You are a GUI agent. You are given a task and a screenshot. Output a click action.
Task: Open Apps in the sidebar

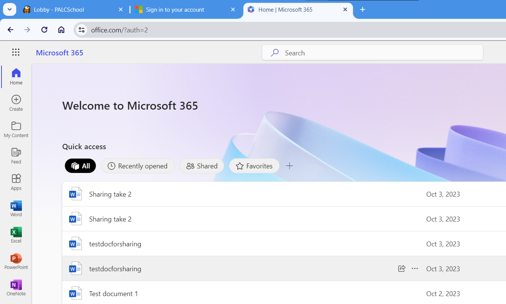(x=16, y=182)
